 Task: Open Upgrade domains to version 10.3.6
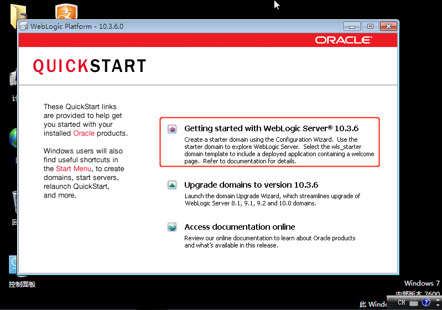point(251,185)
